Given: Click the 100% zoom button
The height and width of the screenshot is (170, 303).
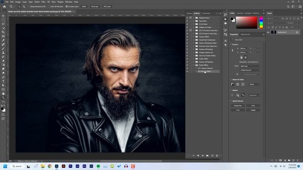Looking at the screenshot, I should pyautogui.click(x=84, y=7).
